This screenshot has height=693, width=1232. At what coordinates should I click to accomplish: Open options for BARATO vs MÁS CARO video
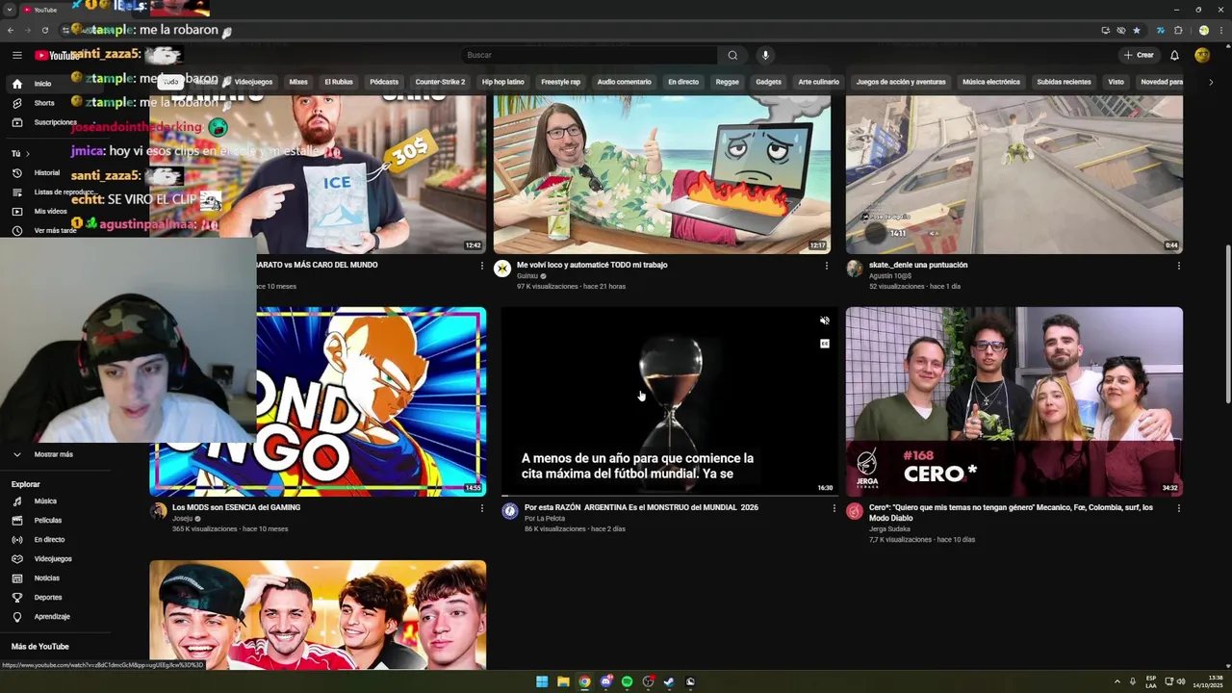pyautogui.click(x=482, y=266)
